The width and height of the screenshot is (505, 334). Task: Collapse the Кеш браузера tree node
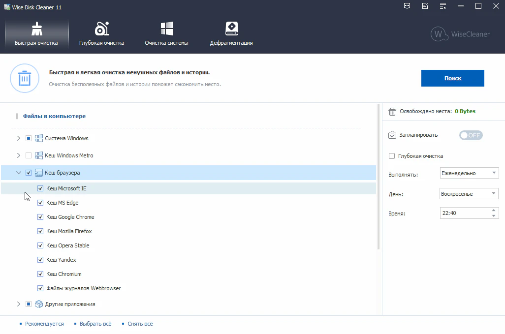[x=19, y=173]
